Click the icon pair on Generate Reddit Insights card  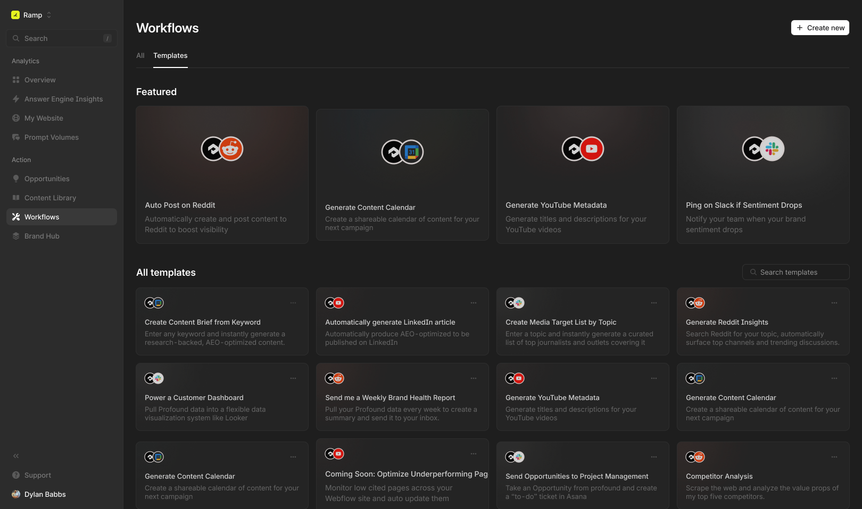pyautogui.click(x=695, y=303)
